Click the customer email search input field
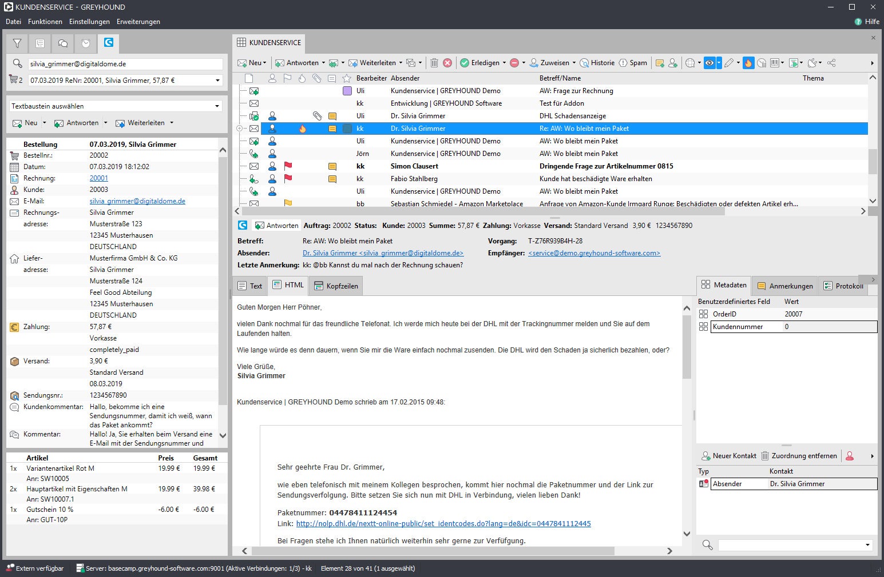Screen dimensions: 884x577 click(x=125, y=64)
